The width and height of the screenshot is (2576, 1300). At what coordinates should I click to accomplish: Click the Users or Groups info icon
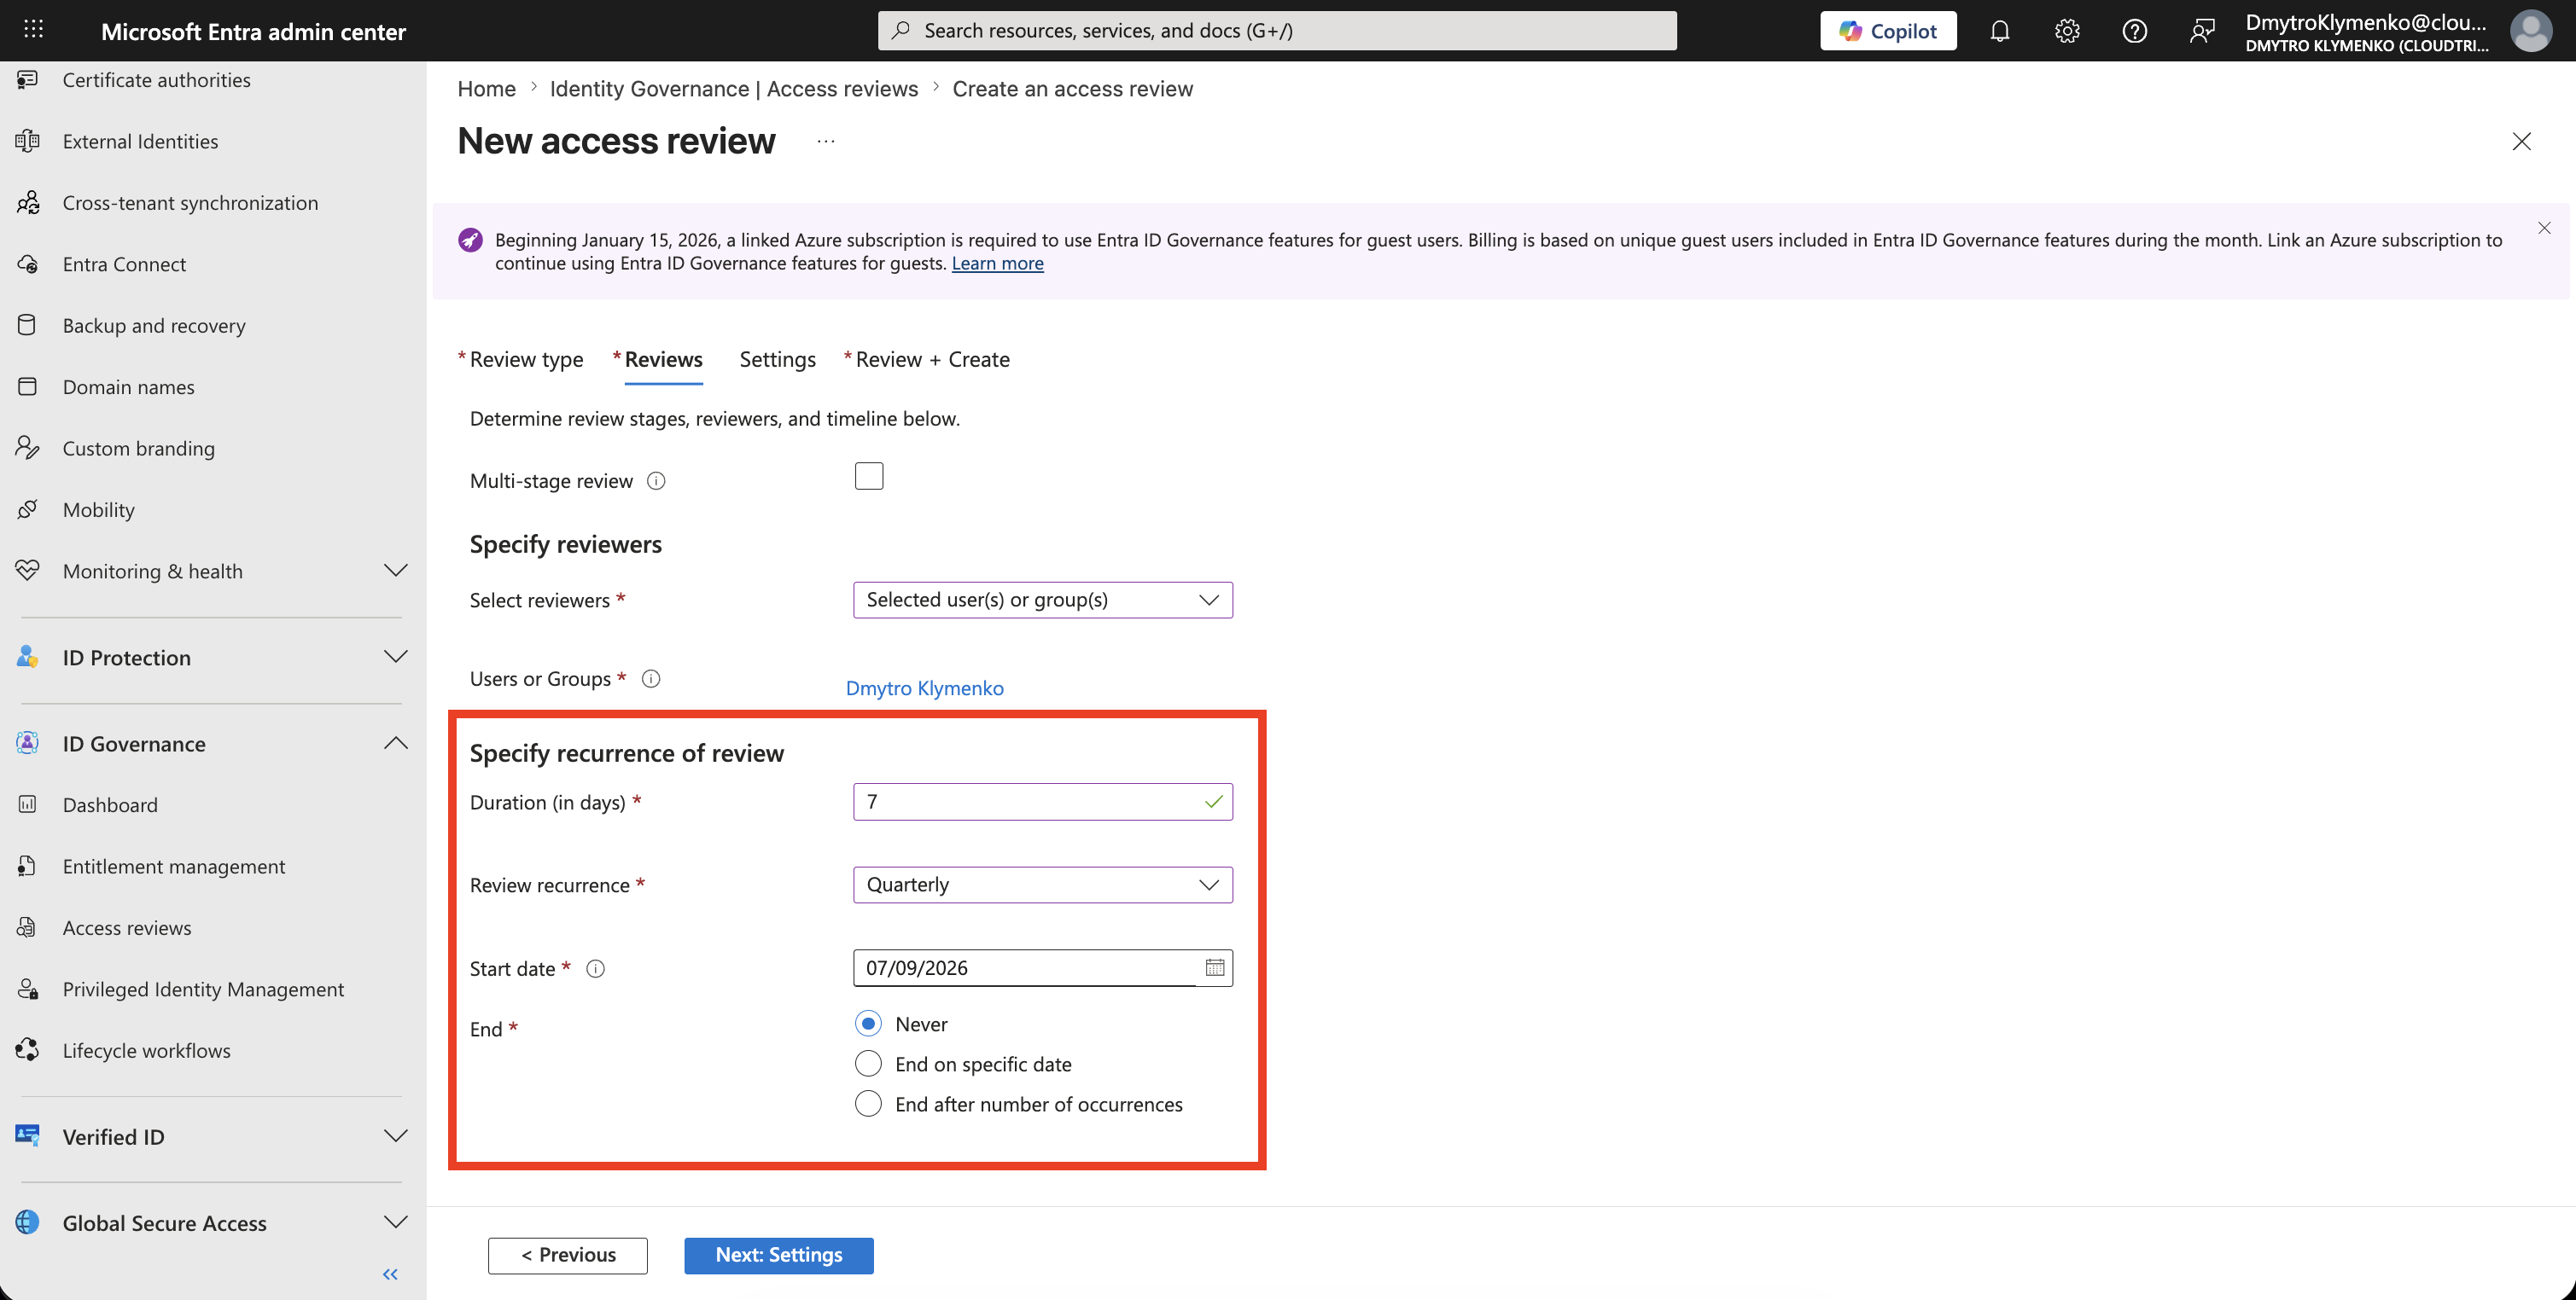pos(651,680)
